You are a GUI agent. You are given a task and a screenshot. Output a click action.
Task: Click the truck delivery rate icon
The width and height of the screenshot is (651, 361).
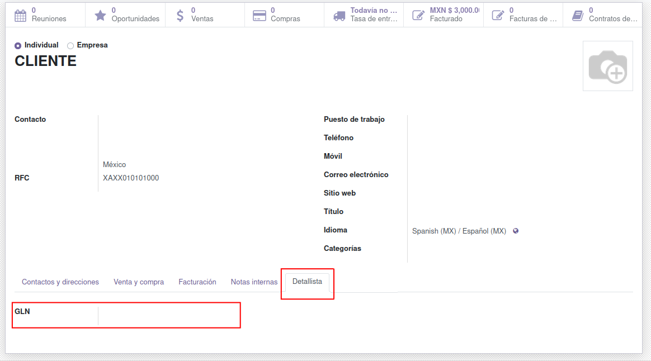(x=339, y=15)
